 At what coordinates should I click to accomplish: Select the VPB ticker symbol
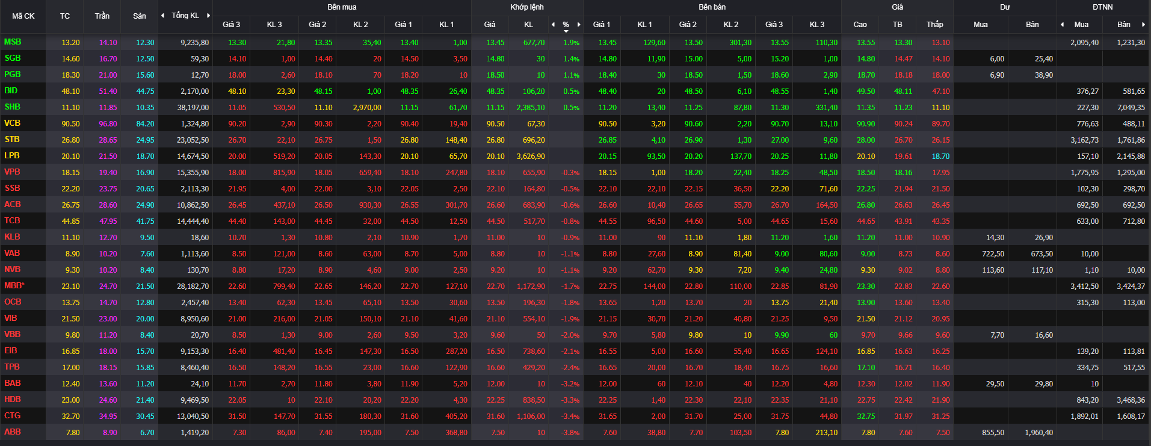click(x=12, y=172)
